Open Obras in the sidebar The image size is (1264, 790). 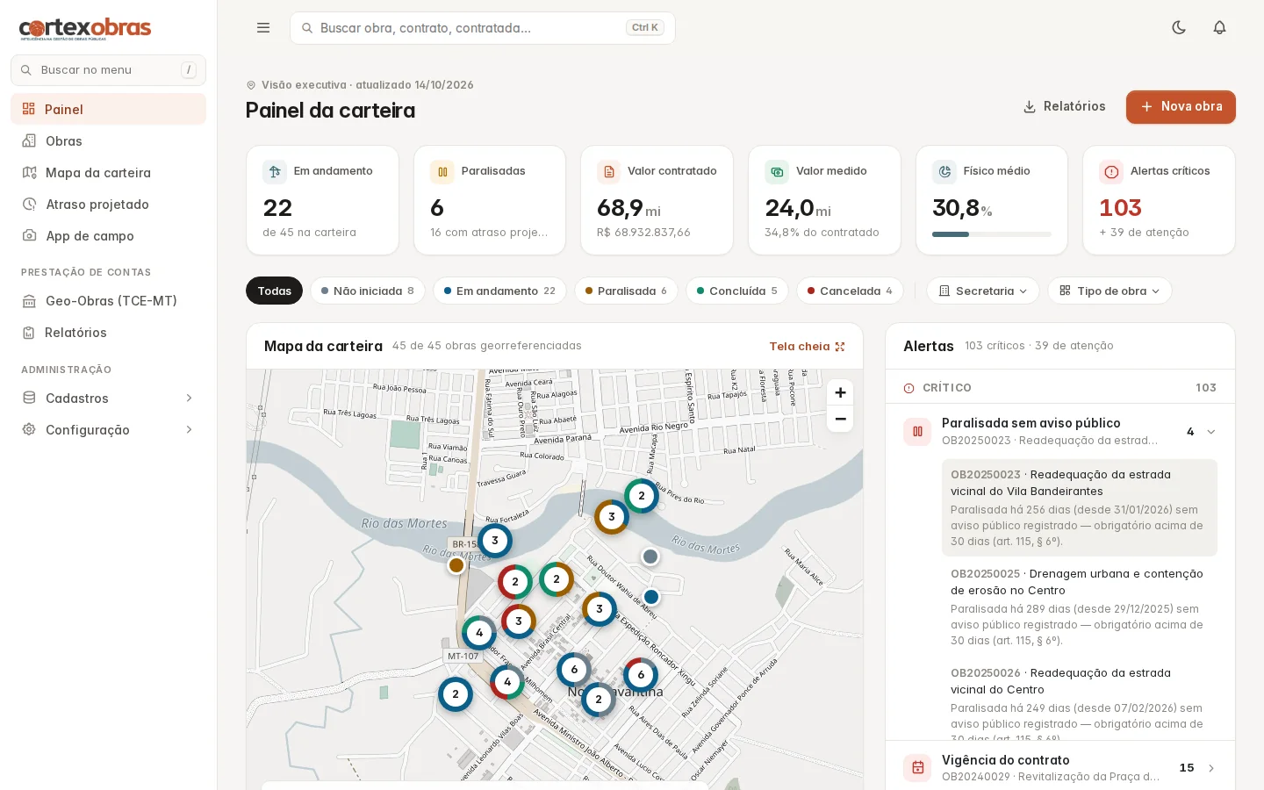coord(108,140)
